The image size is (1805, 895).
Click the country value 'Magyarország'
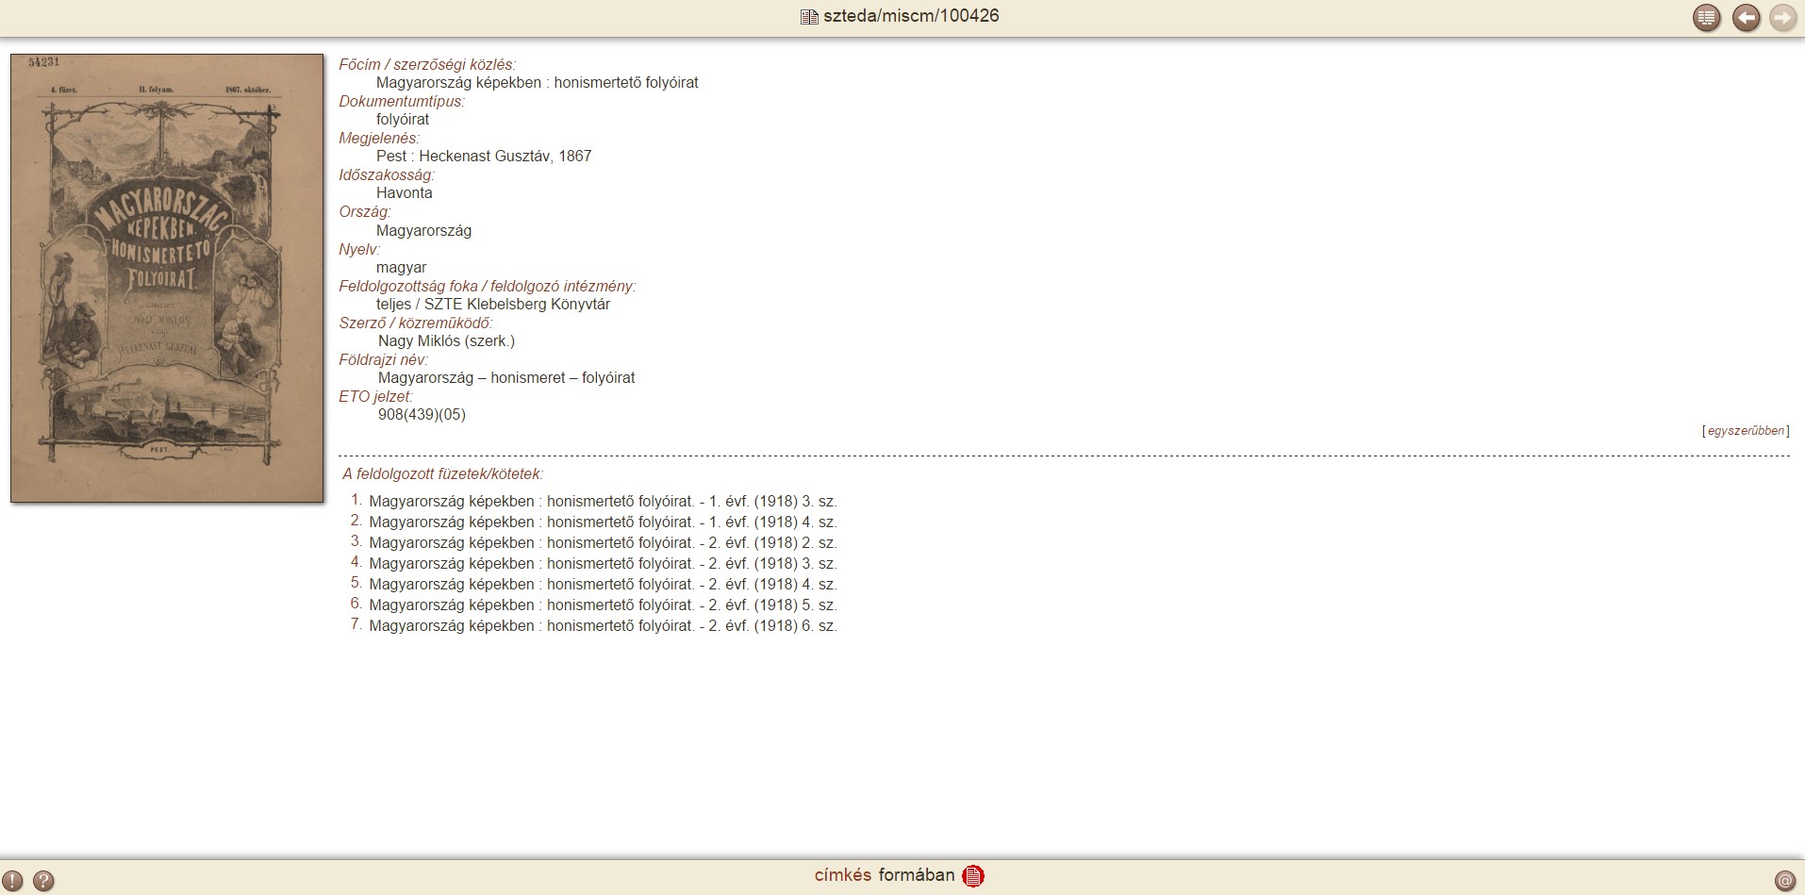pyautogui.click(x=423, y=231)
